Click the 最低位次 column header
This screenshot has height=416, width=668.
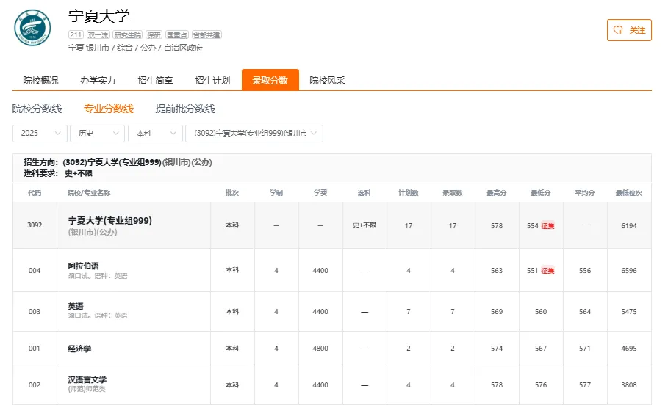(x=629, y=193)
